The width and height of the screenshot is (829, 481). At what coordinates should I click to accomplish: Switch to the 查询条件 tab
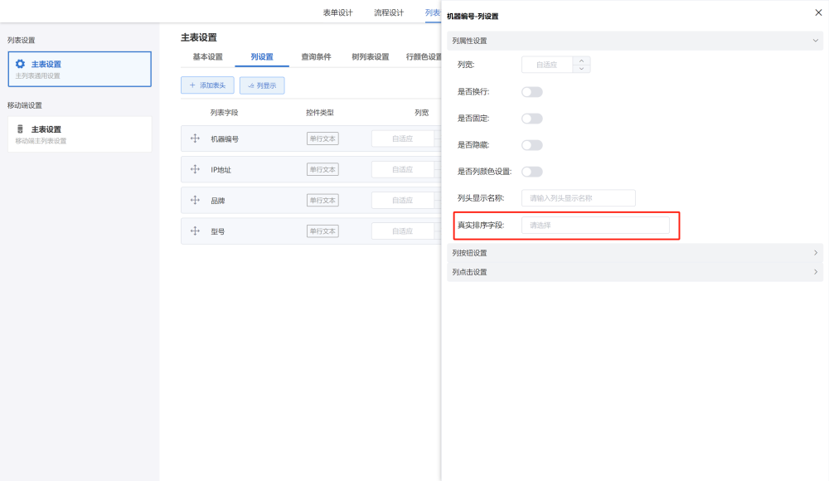316,57
